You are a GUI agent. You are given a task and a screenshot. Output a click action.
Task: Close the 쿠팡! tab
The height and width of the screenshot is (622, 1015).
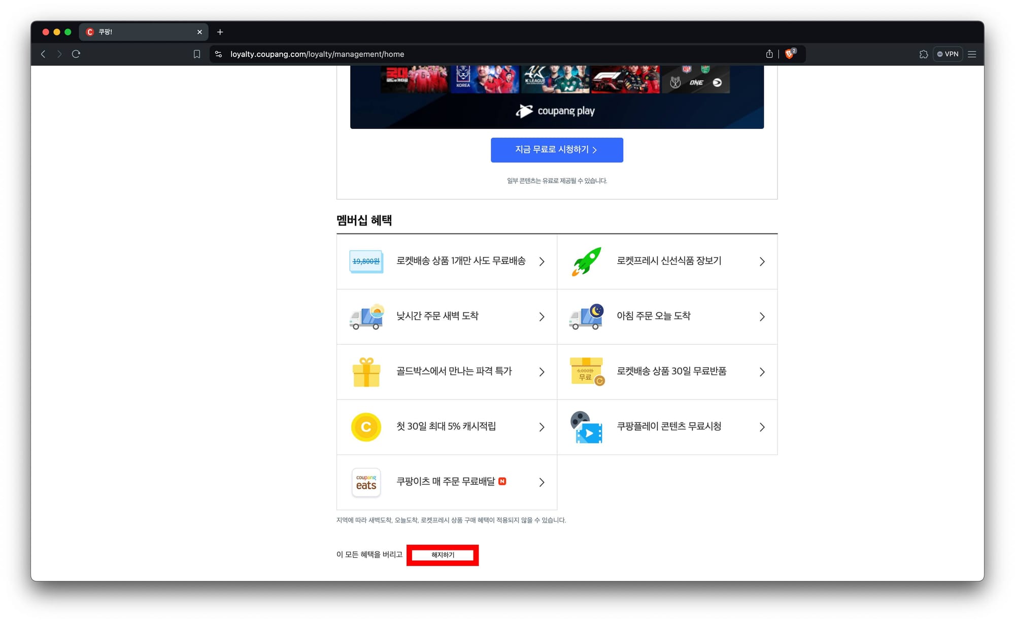click(x=199, y=32)
